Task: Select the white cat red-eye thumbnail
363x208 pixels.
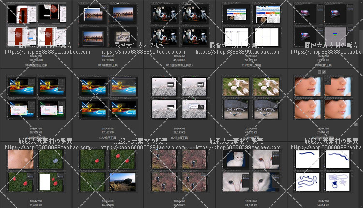Action: [252, 171]
